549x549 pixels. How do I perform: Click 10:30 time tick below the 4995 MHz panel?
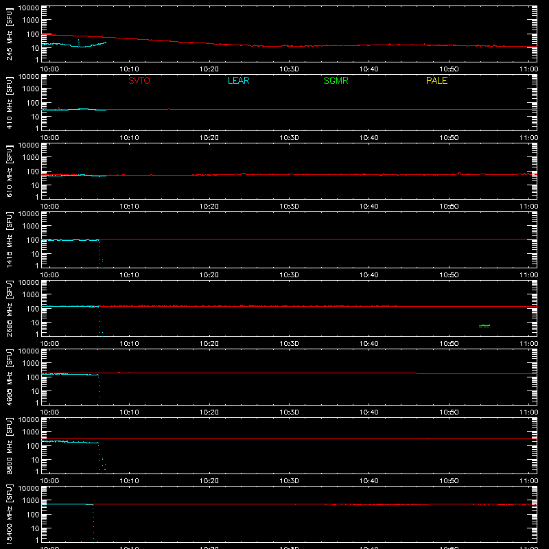(x=289, y=412)
